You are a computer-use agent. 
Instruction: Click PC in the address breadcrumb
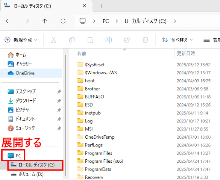point(106,21)
